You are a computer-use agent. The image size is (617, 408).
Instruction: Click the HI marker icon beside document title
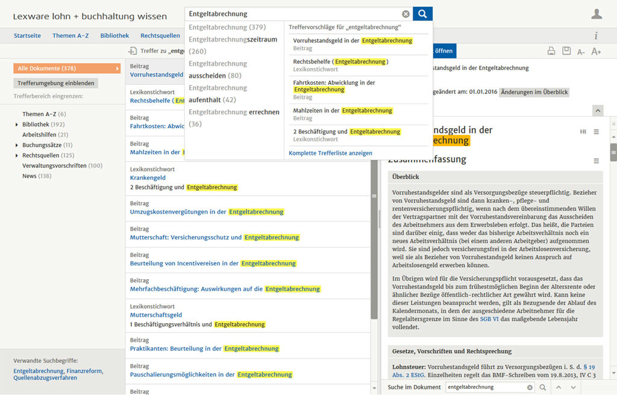pos(583,132)
